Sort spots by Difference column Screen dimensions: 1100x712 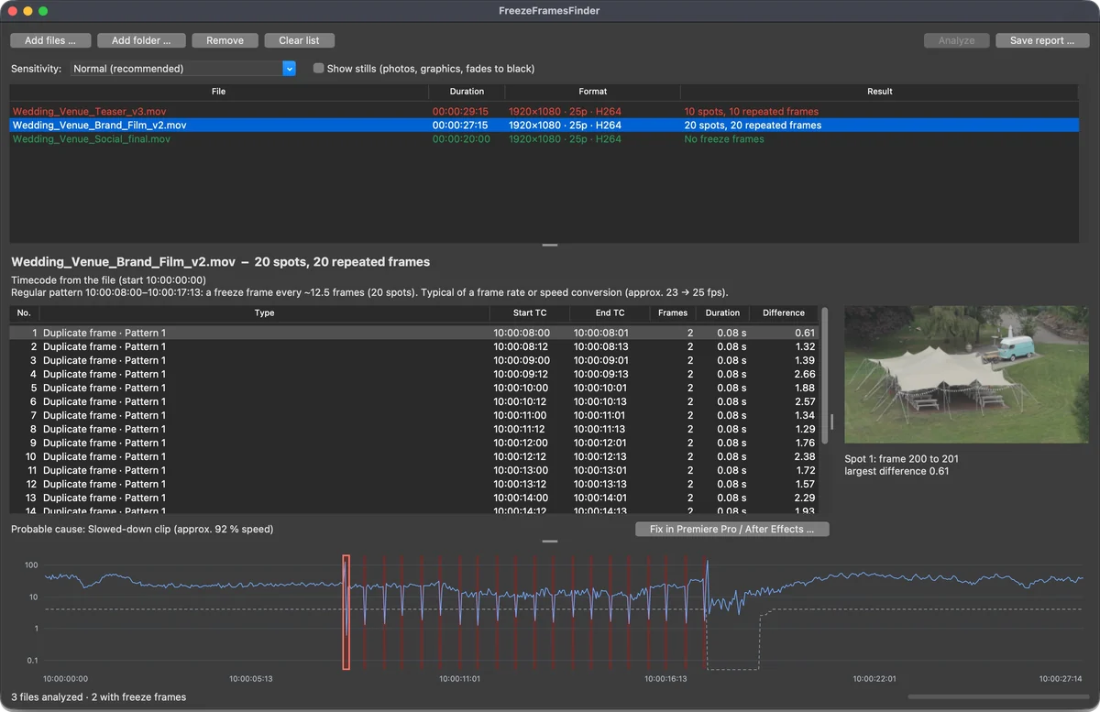click(x=784, y=313)
